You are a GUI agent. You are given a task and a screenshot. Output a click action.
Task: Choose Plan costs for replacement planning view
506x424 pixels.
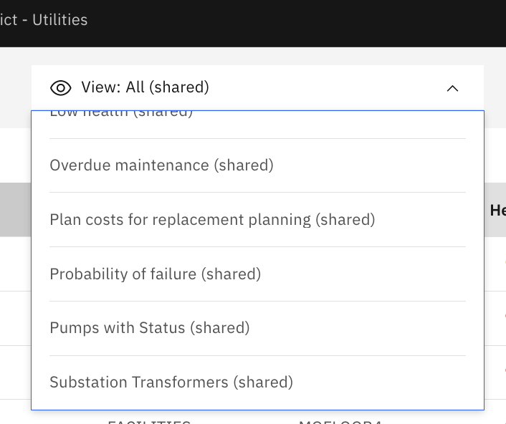click(x=257, y=220)
